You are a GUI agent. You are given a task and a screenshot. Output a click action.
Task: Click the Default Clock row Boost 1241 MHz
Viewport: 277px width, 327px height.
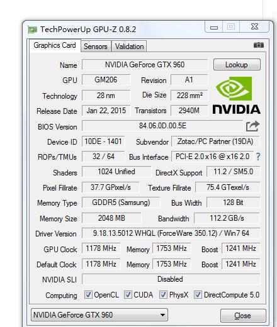[240, 264]
